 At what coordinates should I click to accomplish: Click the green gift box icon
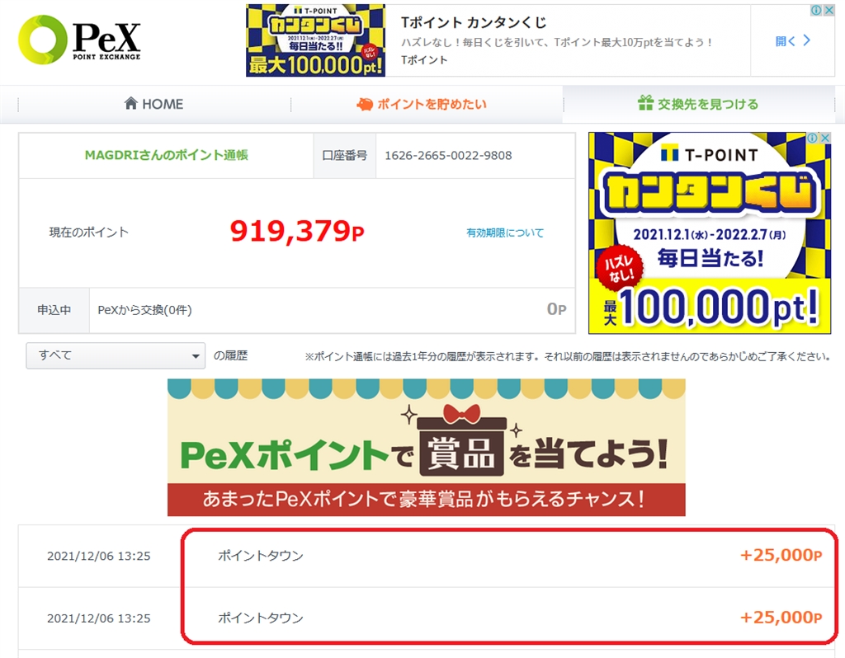tap(645, 103)
